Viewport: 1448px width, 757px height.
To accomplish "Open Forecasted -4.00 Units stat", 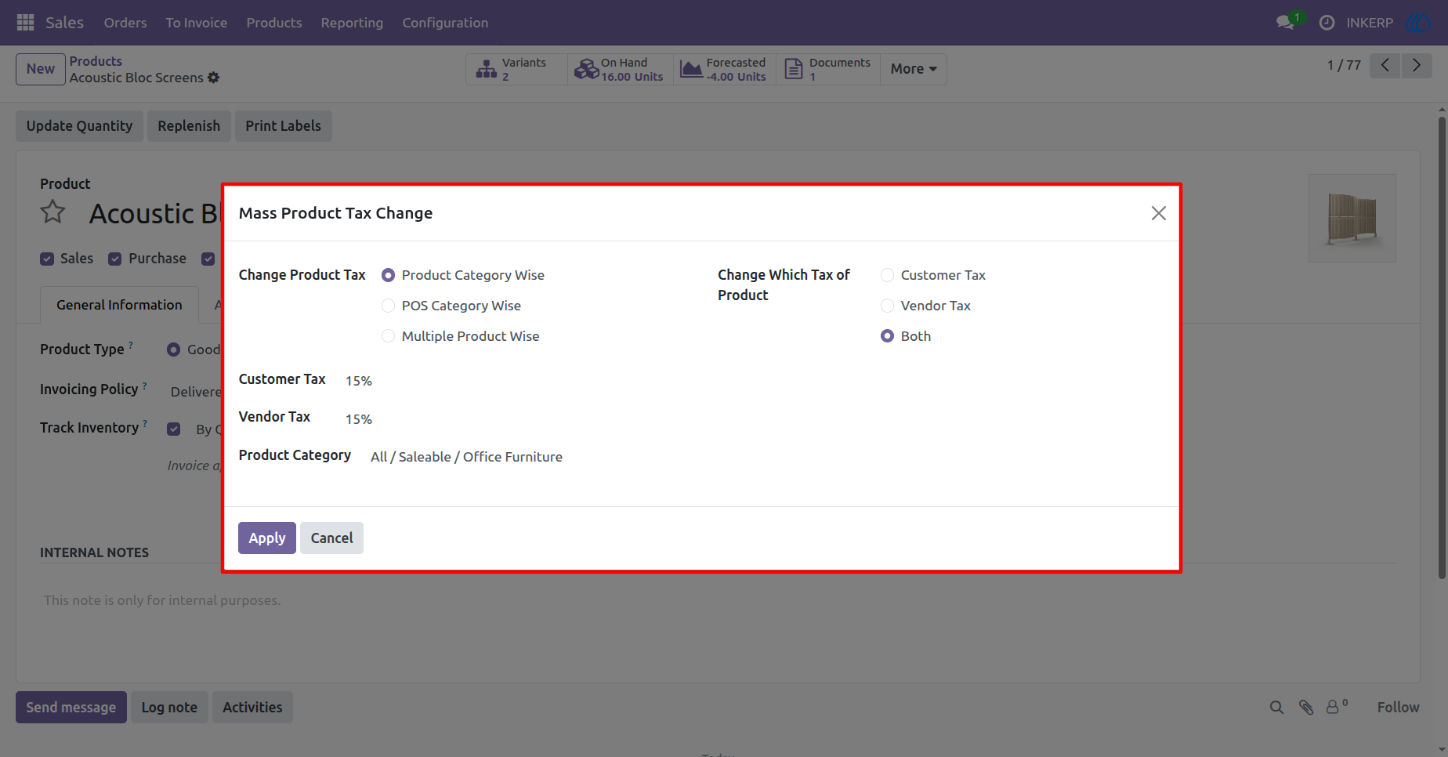I will pyautogui.click(x=724, y=69).
